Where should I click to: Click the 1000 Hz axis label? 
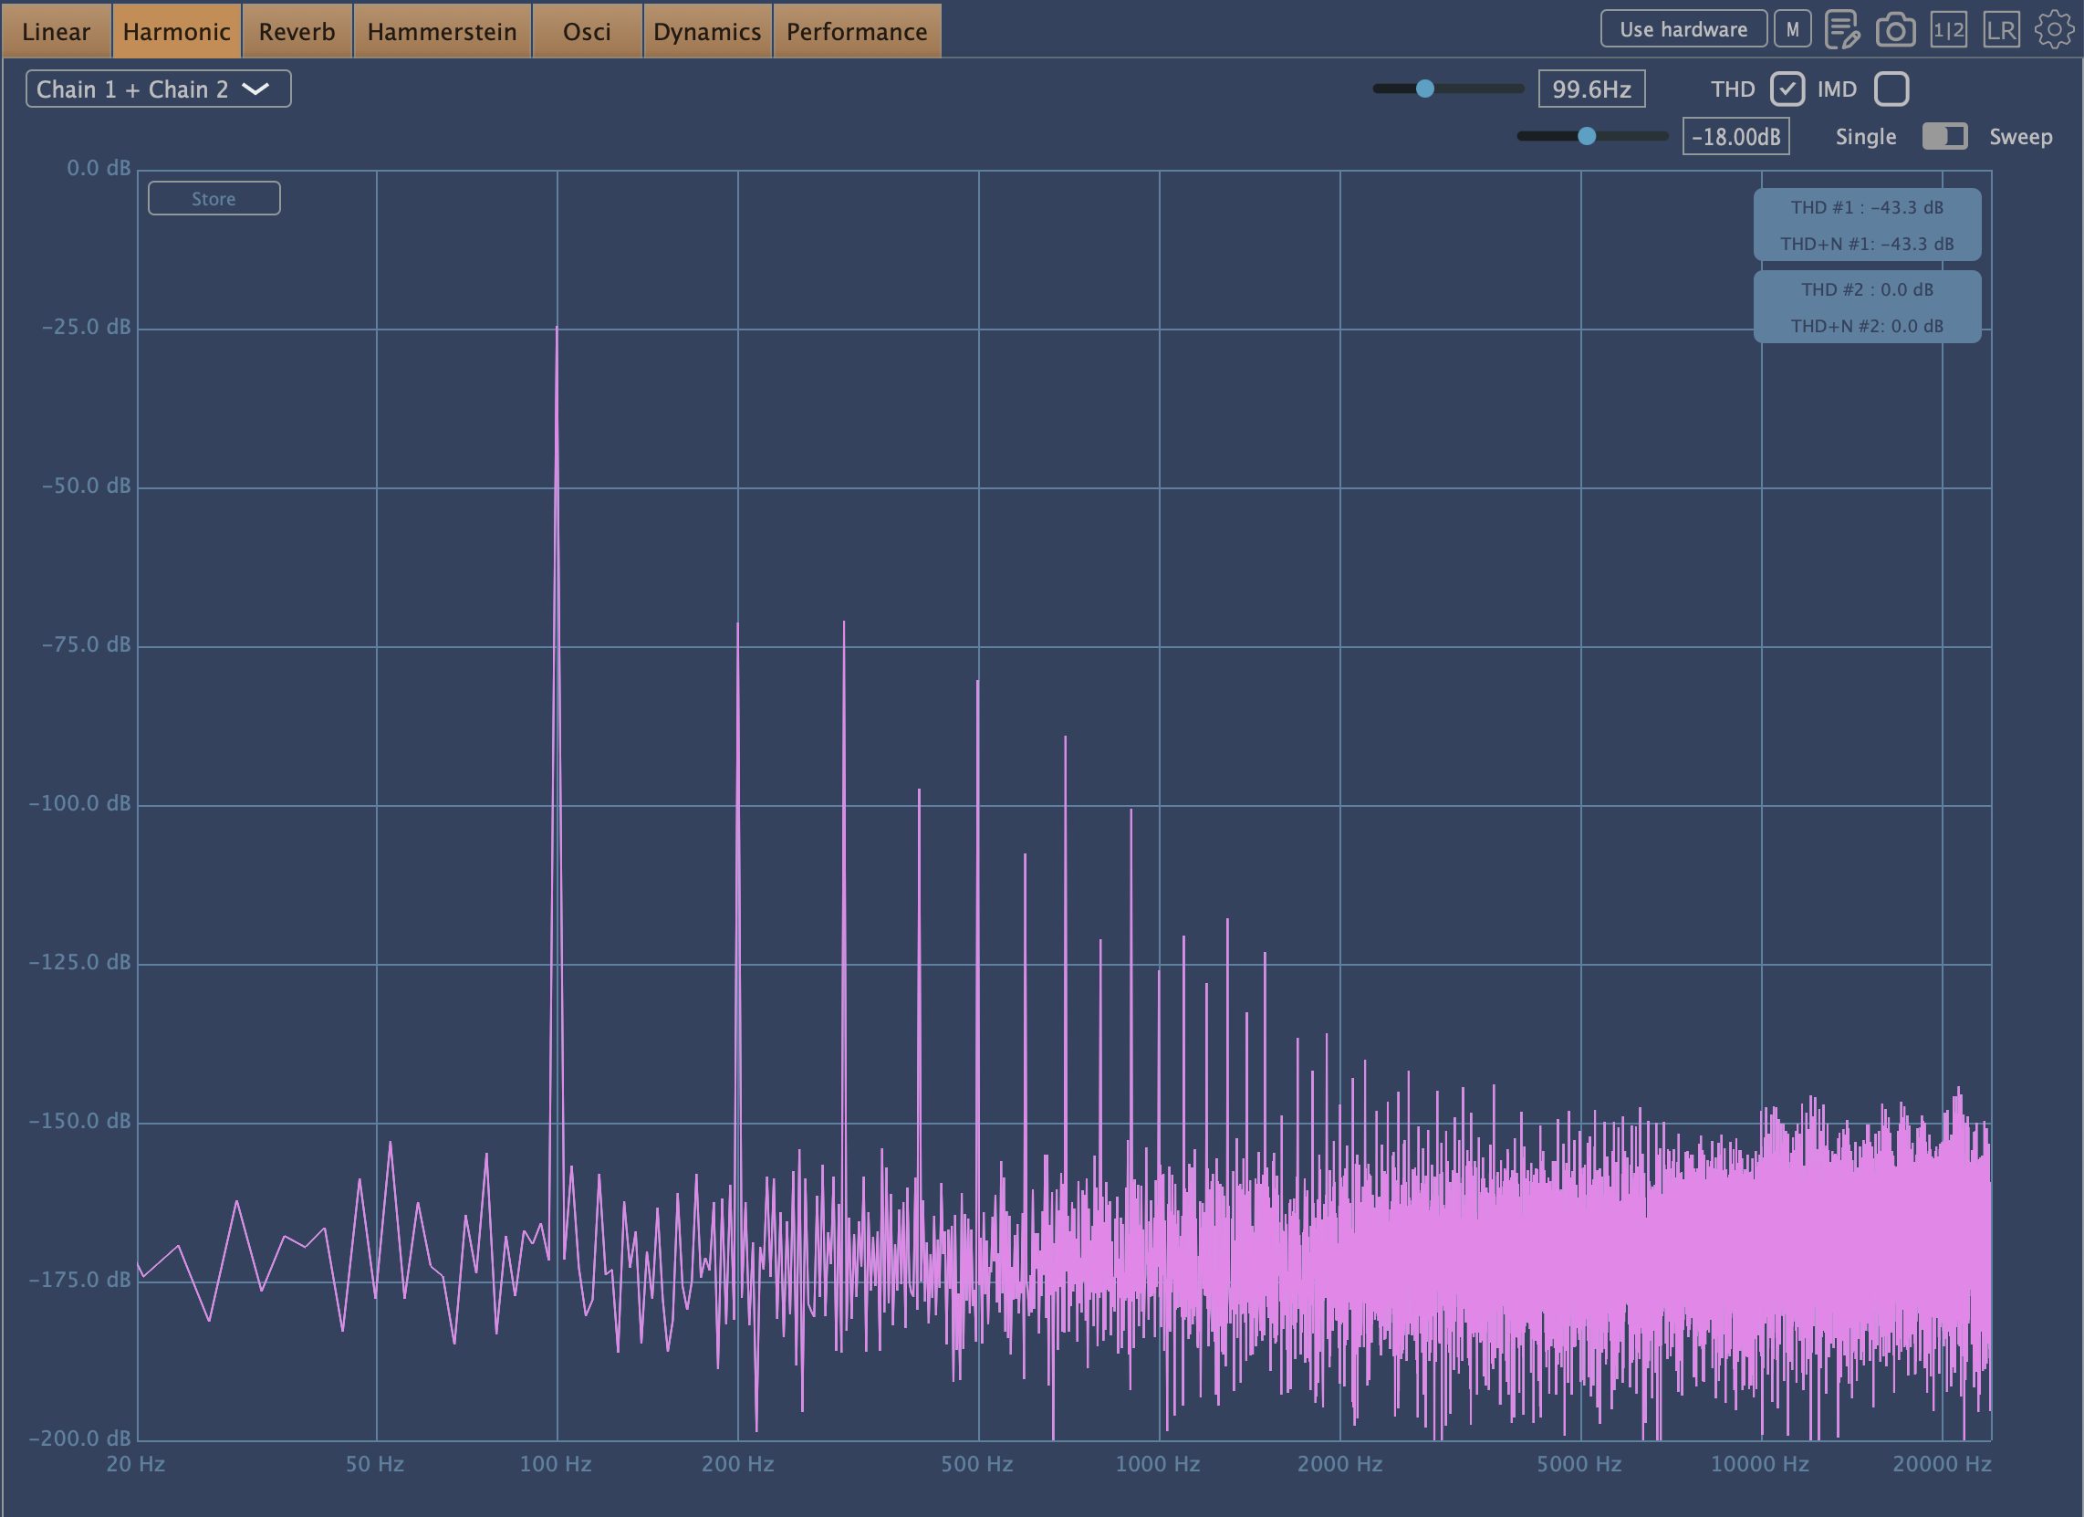pos(1158,1465)
